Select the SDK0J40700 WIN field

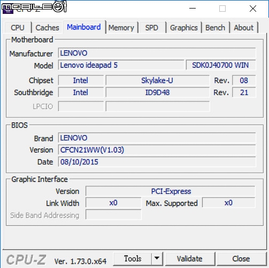pos(221,65)
